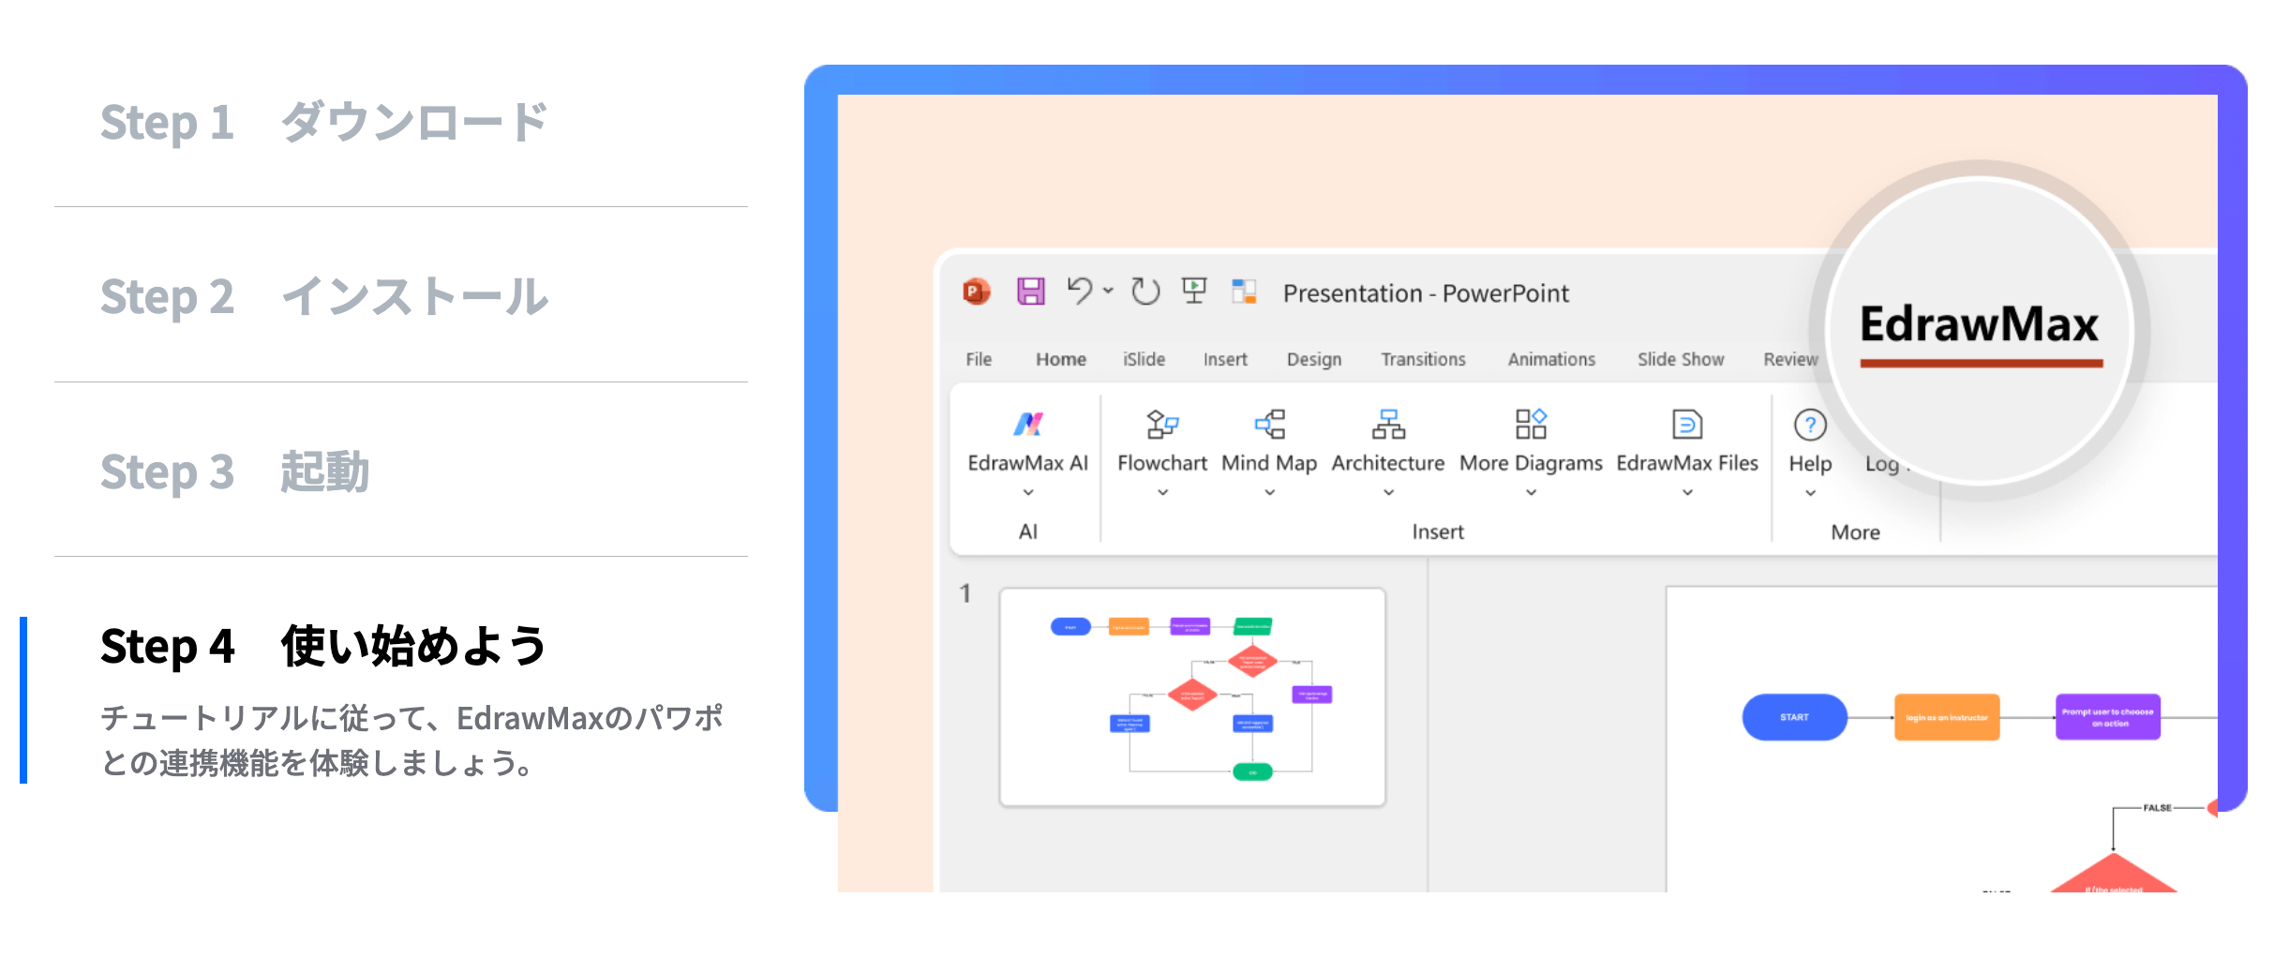
Task: Click the Mind Map icon
Action: pyautogui.click(x=1269, y=425)
